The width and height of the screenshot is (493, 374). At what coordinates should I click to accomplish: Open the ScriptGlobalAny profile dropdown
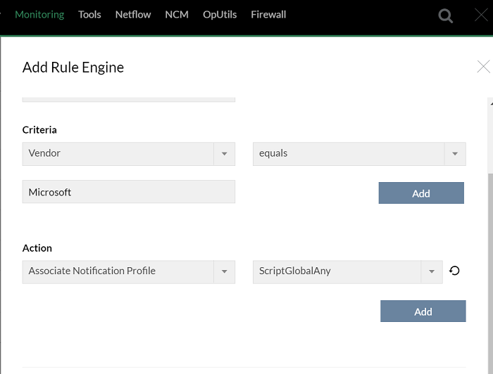click(x=432, y=272)
